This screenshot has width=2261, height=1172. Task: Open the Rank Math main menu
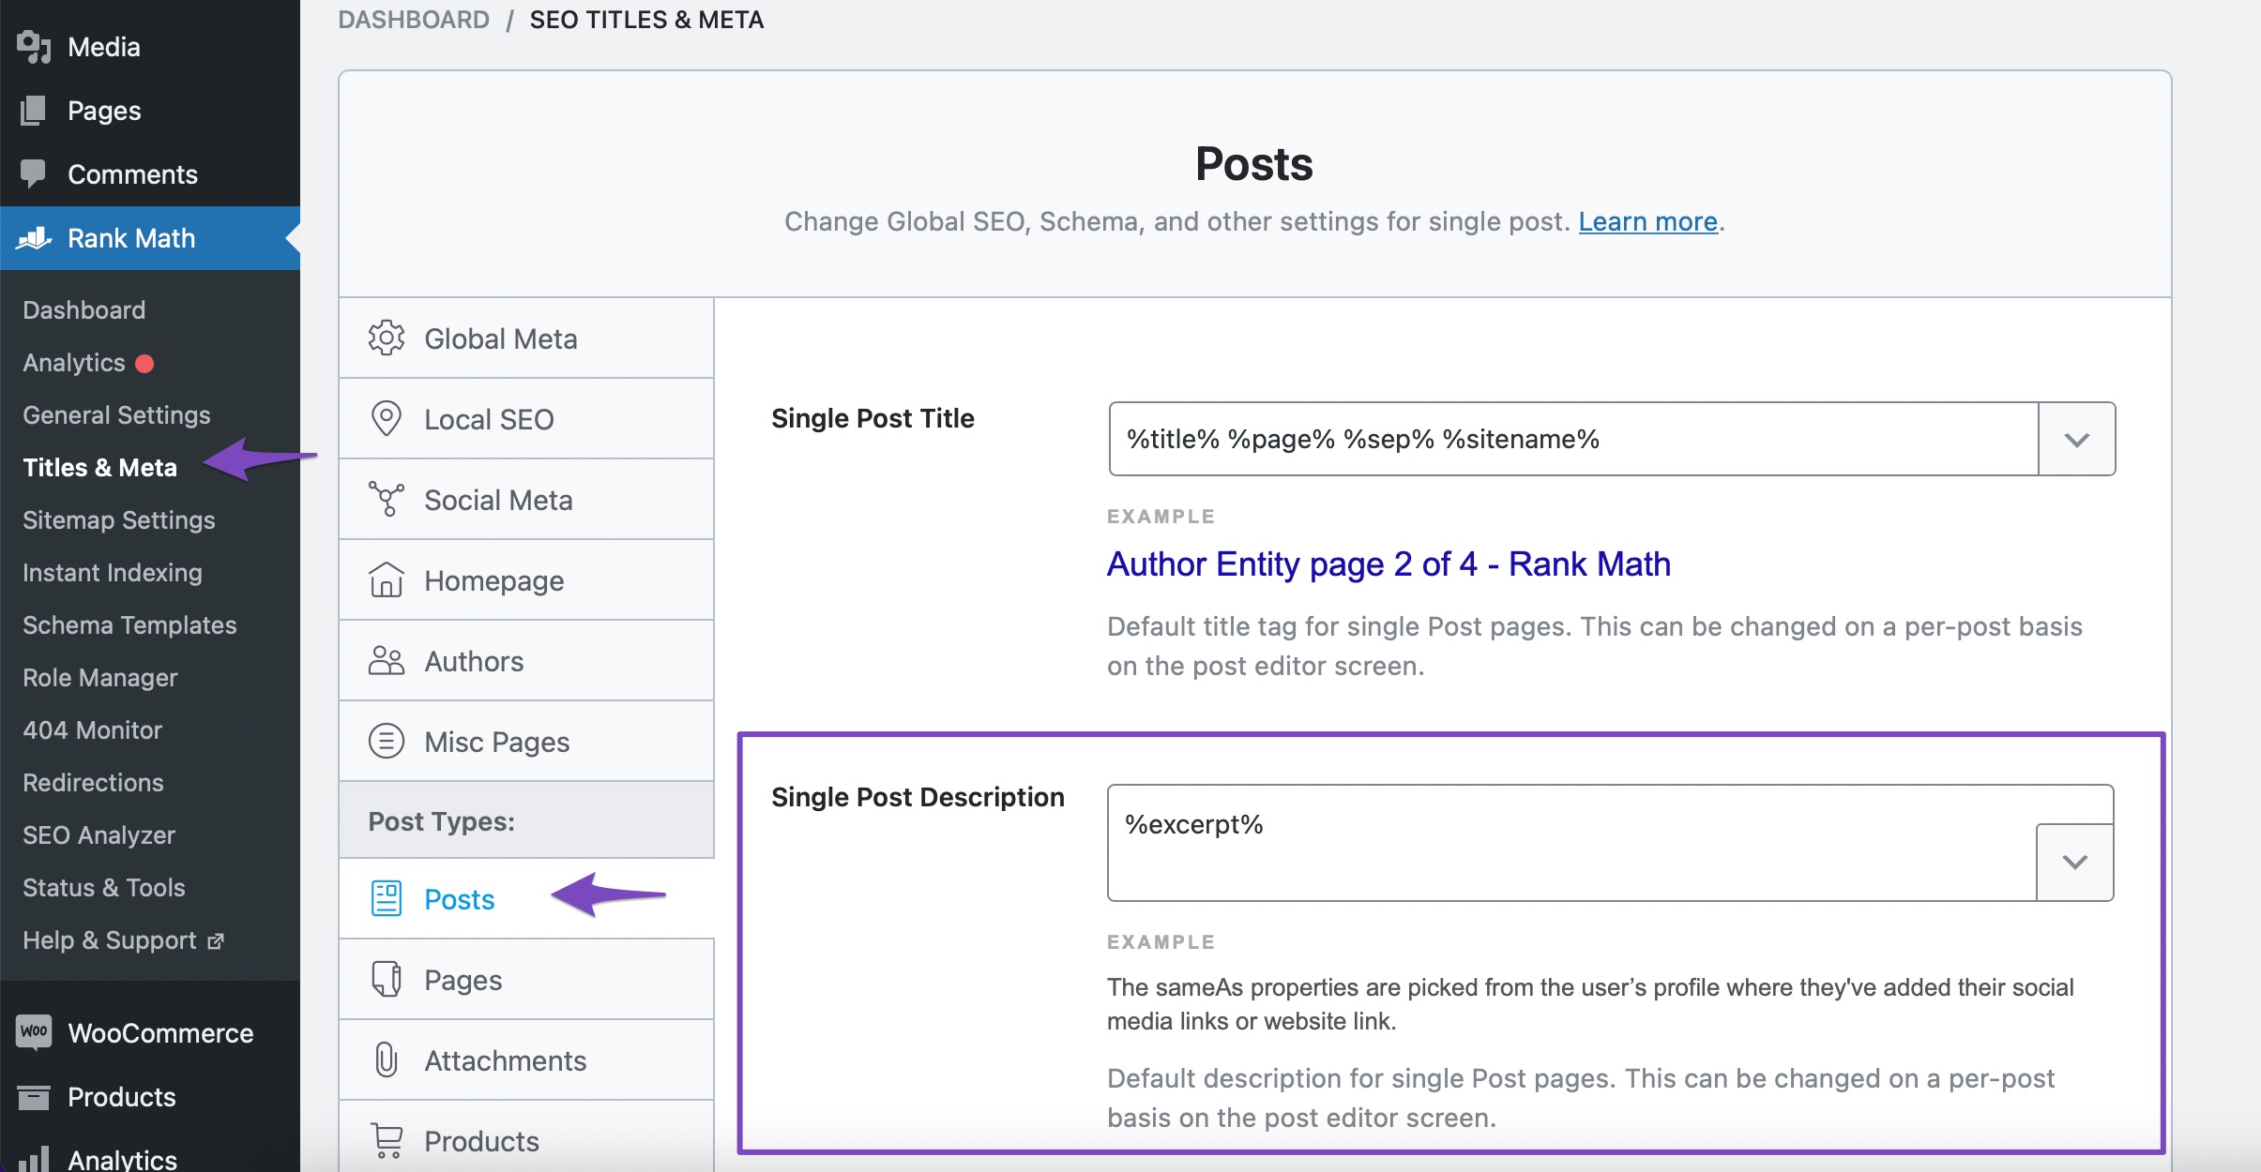[150, 238]
